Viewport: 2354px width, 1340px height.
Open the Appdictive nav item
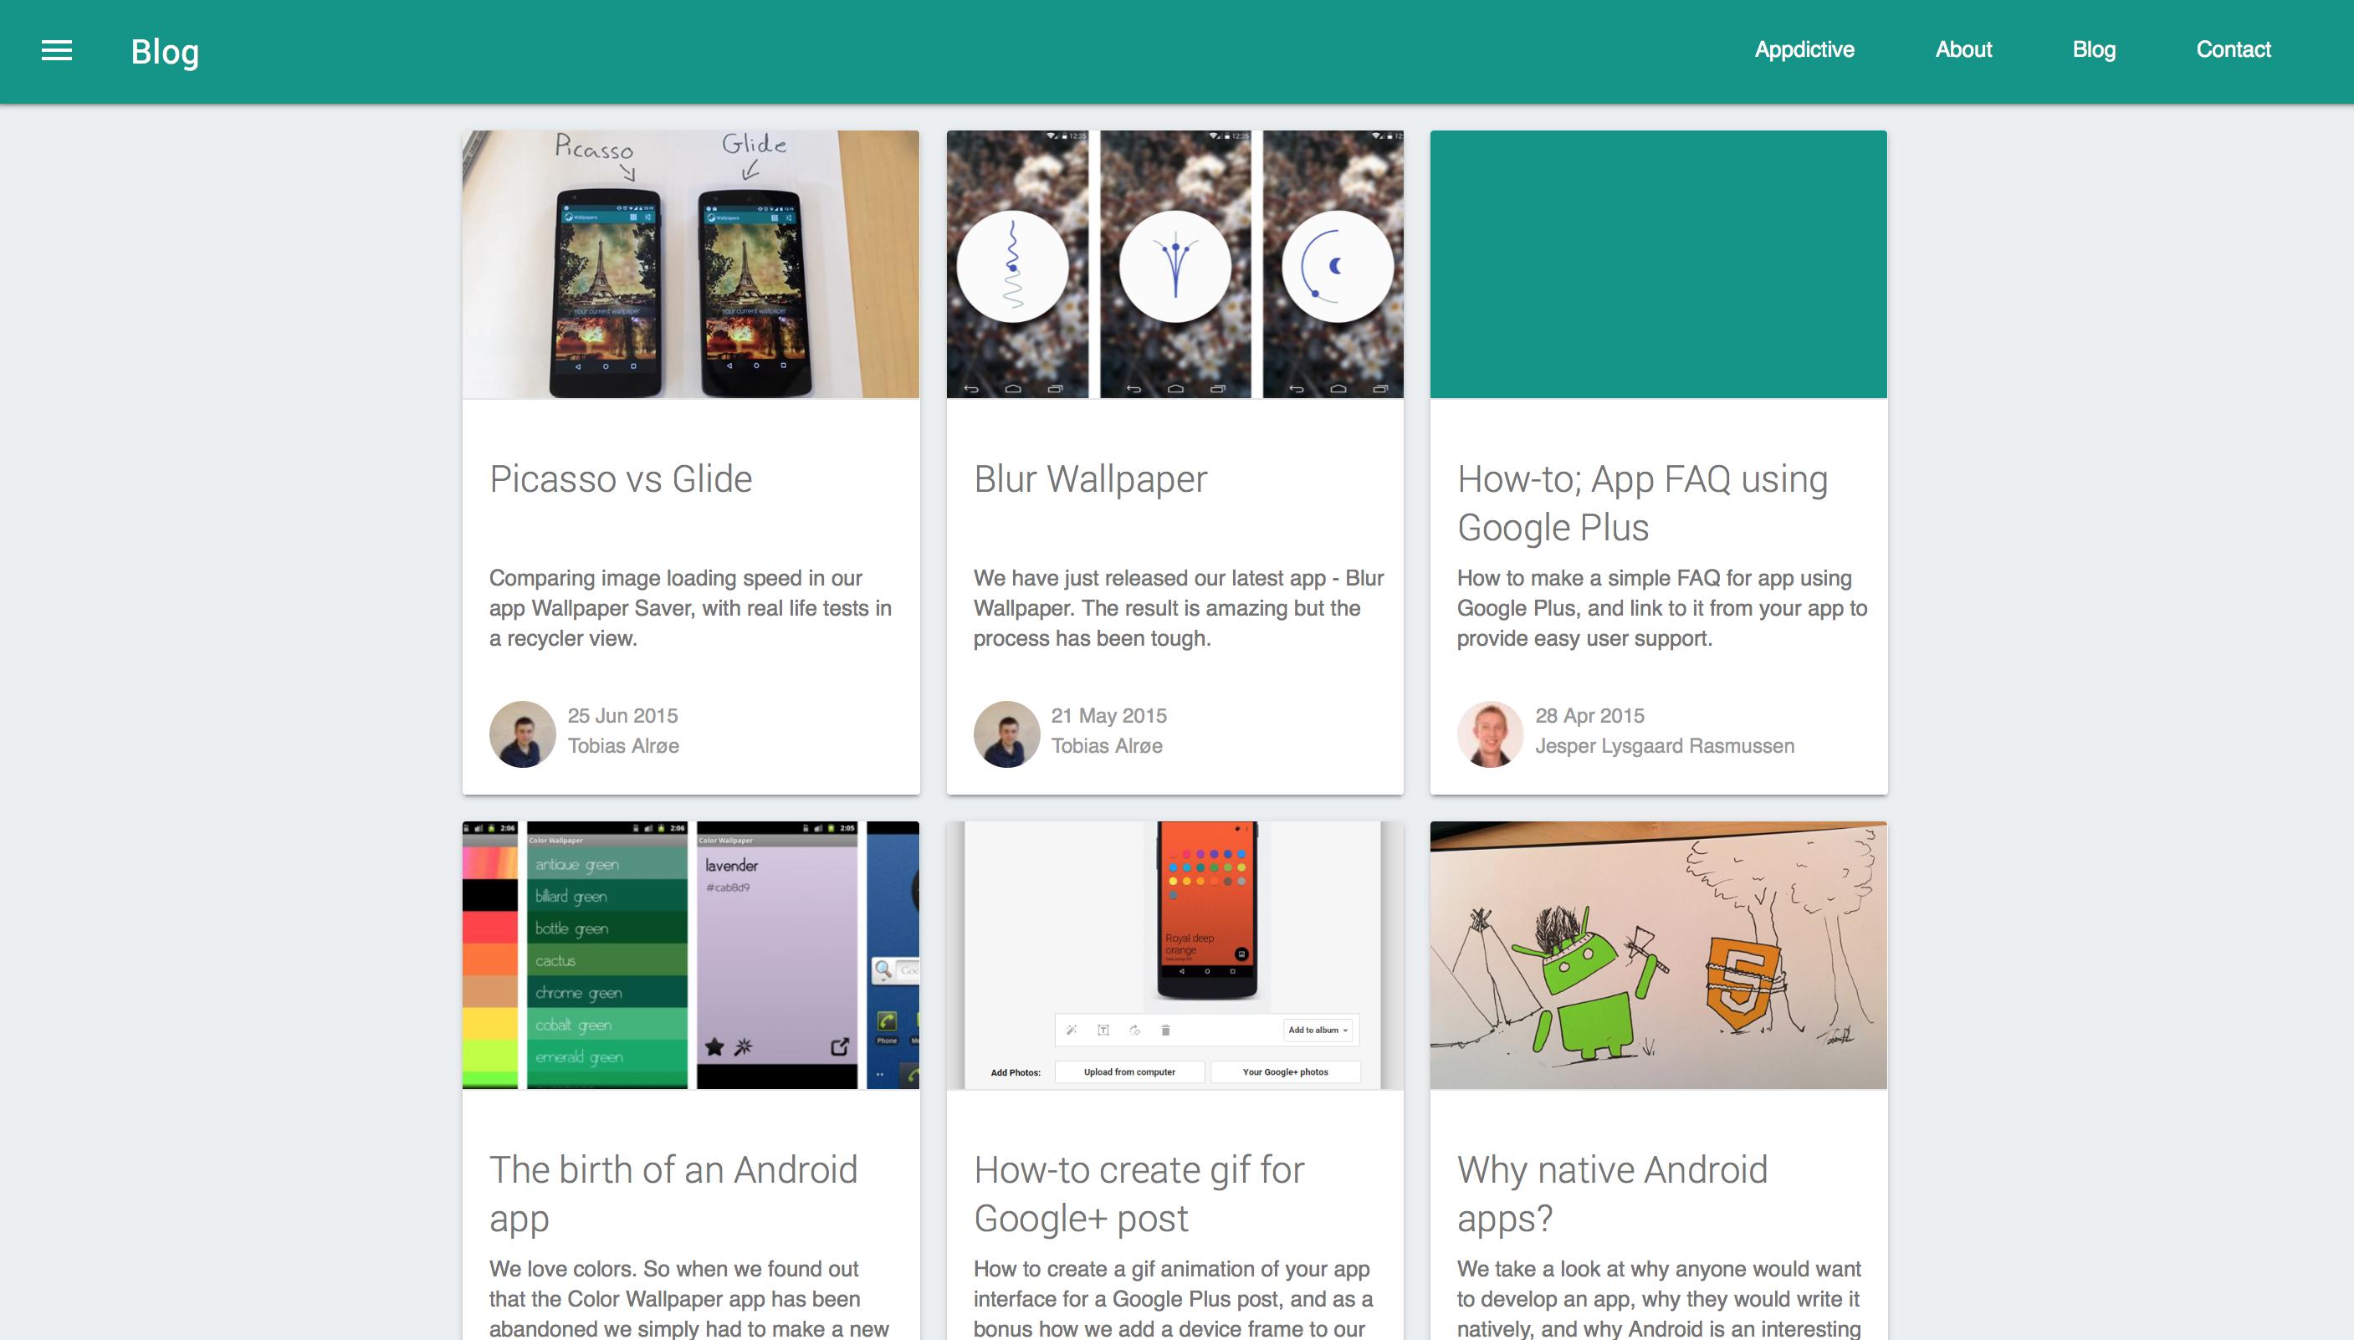pos(1804,49)
